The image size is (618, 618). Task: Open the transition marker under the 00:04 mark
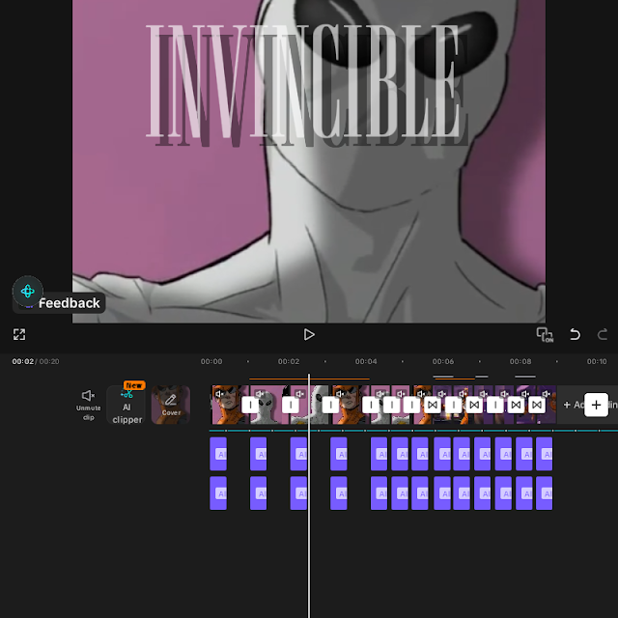tap(371, 405)
